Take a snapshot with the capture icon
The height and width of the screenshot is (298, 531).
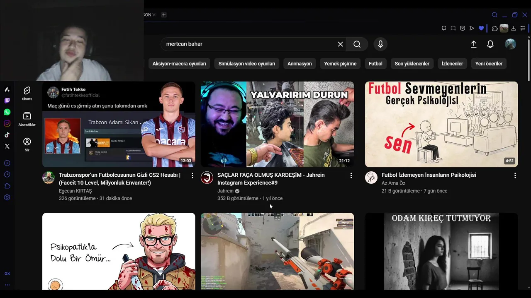coord(453,28)
